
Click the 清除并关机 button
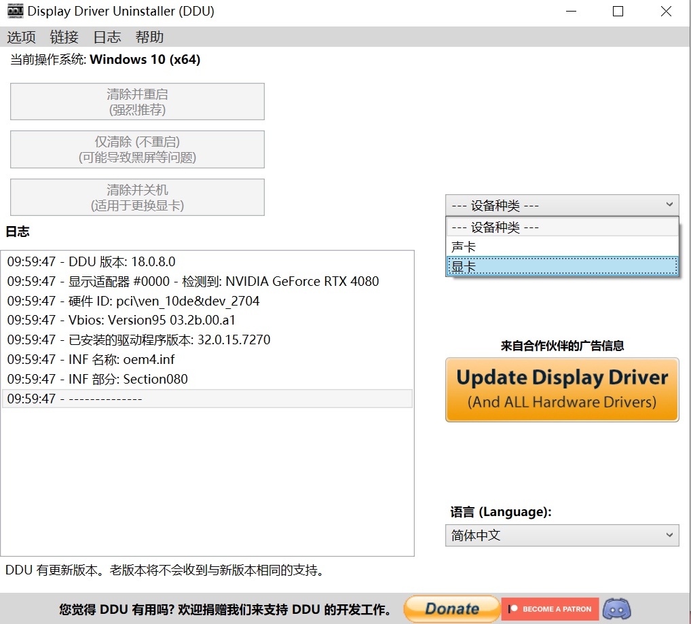(x=138, y=198)
